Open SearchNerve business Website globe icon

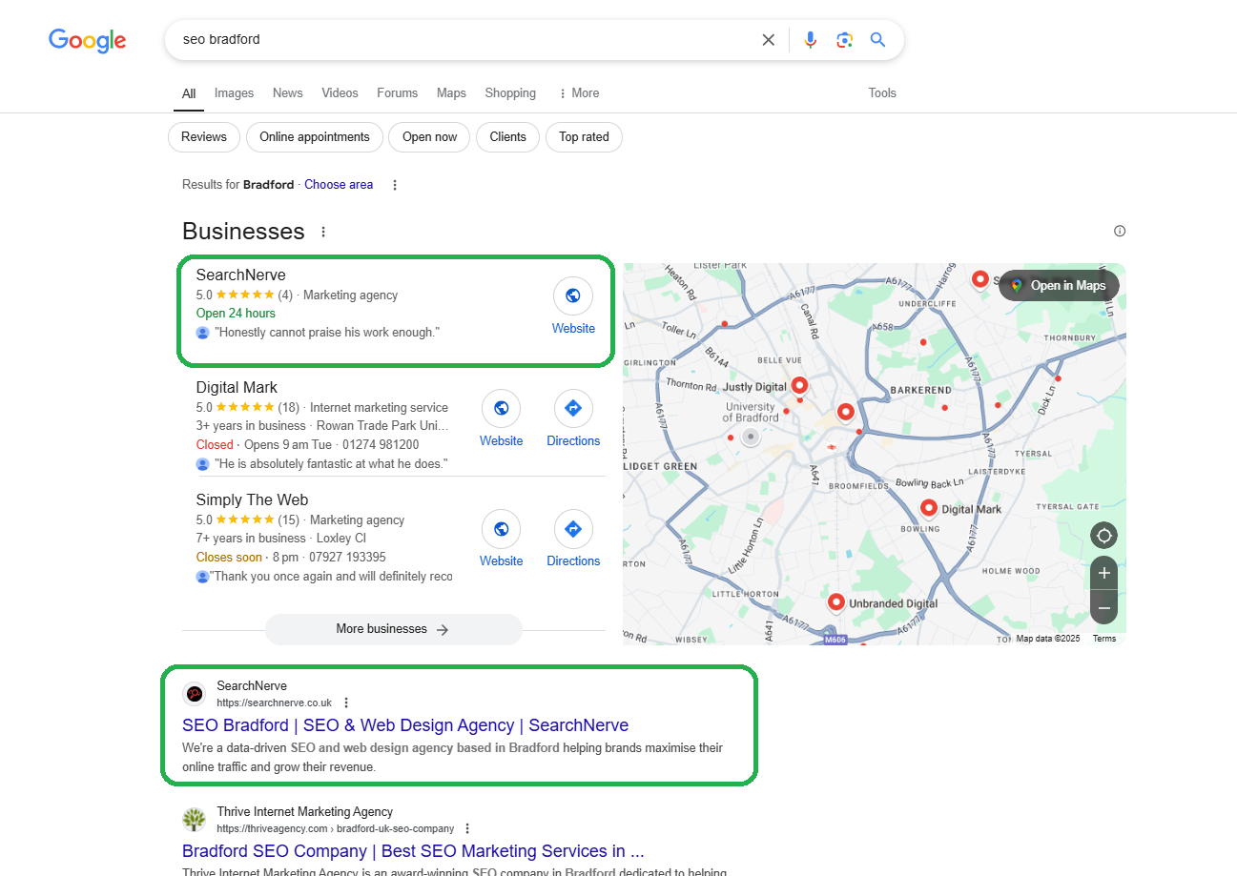(x=573, y=296)
